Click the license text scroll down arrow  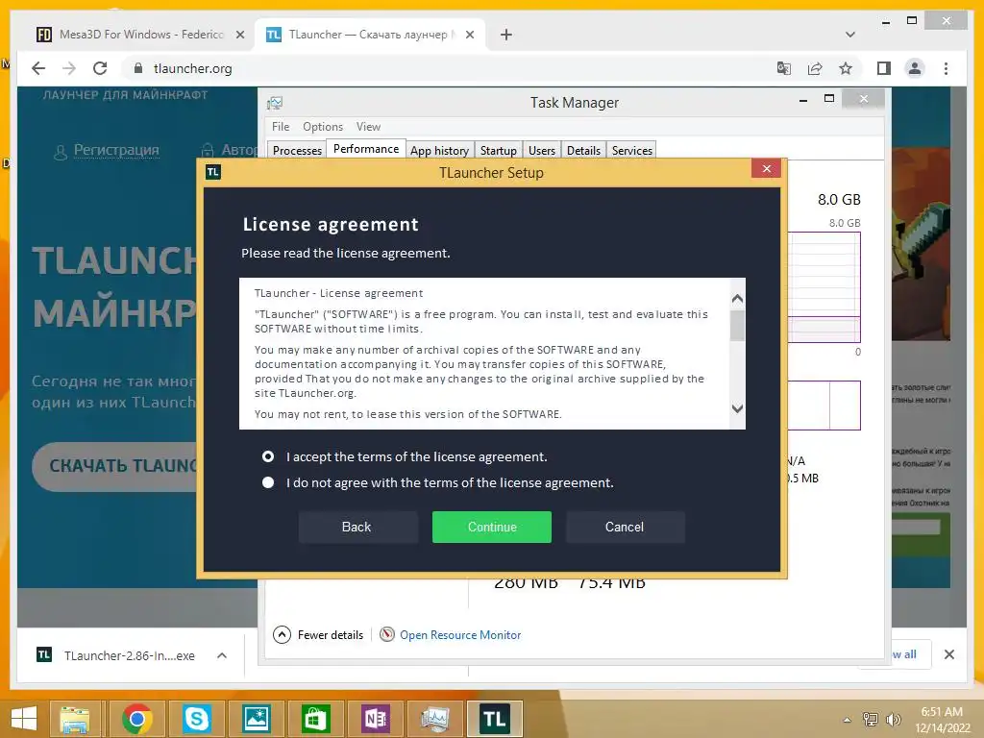[737, 409]
